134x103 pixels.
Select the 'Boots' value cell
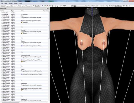[23, 41]
